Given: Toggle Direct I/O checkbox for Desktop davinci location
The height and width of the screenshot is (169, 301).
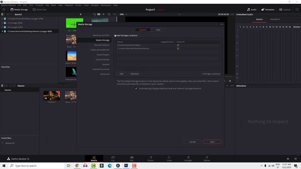Looking at the screenshot, I should (178, 48).
